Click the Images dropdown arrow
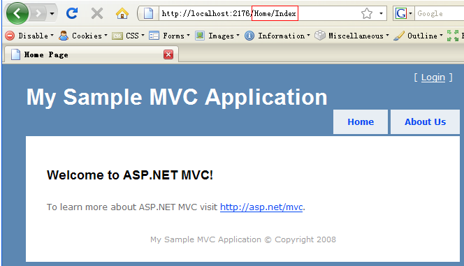This screenshot has width=464, height=266. tap(238, 35)
